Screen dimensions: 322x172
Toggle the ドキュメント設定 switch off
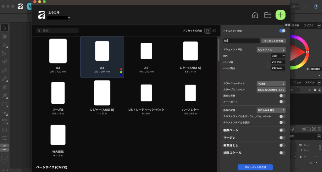point(282,31)
